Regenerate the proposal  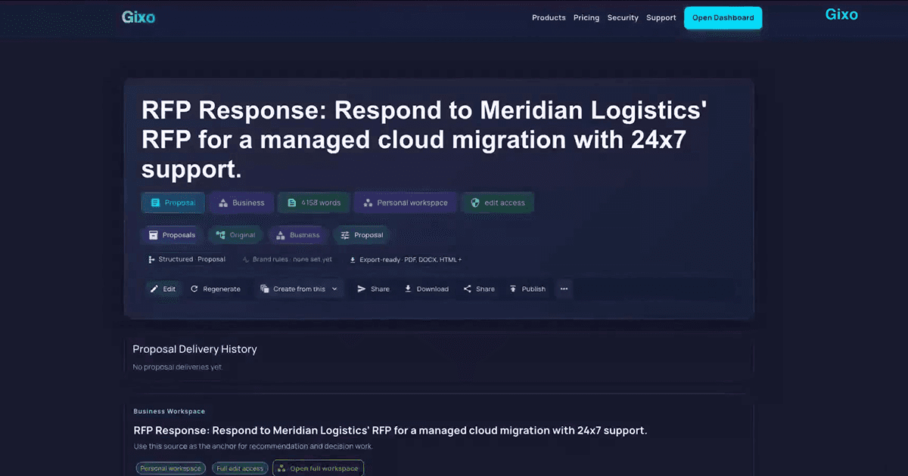tap(216, 289)
